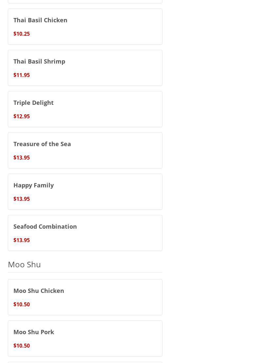Select the Moo Shu Pork dish

point(34,332)
